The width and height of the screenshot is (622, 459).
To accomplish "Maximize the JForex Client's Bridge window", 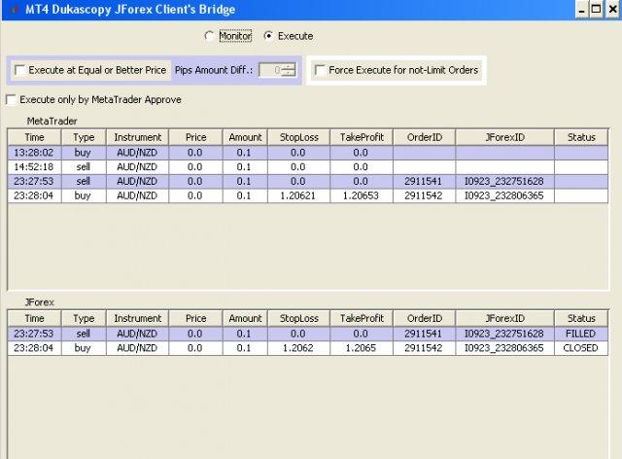I will pyautogui.click(x=595, y=9).
